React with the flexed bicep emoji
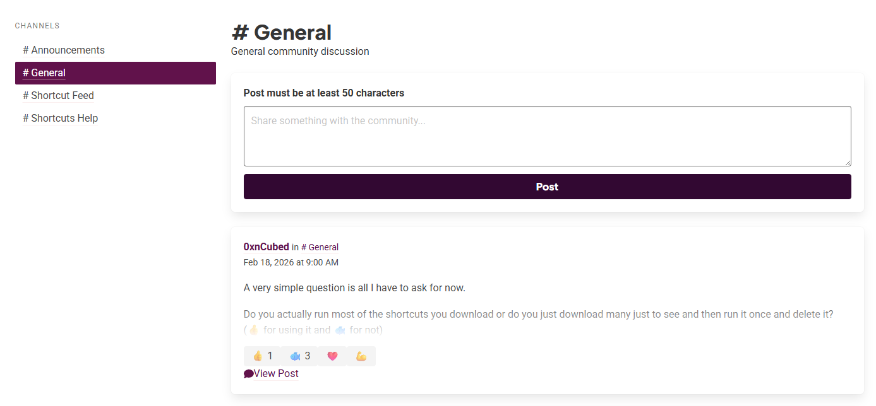 (x=361, y=356)
